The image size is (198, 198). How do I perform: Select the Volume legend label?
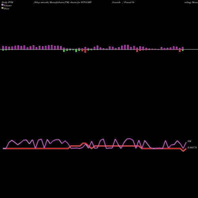[8, 6]
